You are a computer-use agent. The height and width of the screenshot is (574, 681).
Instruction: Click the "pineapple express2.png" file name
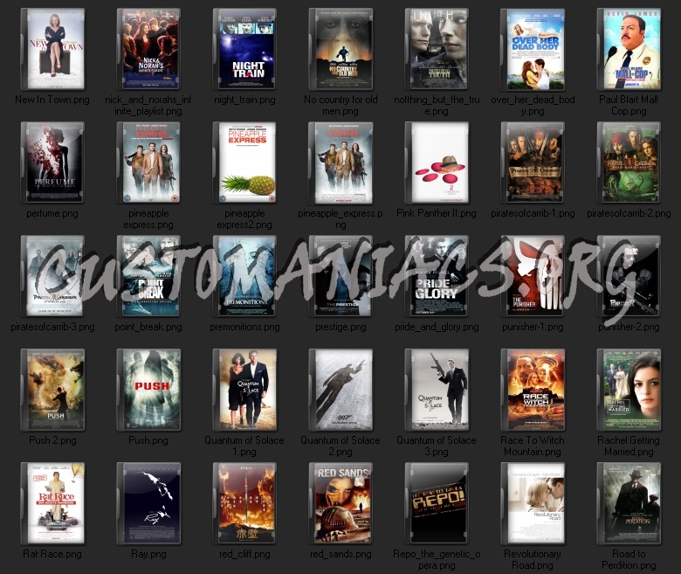tap(244, 219)
